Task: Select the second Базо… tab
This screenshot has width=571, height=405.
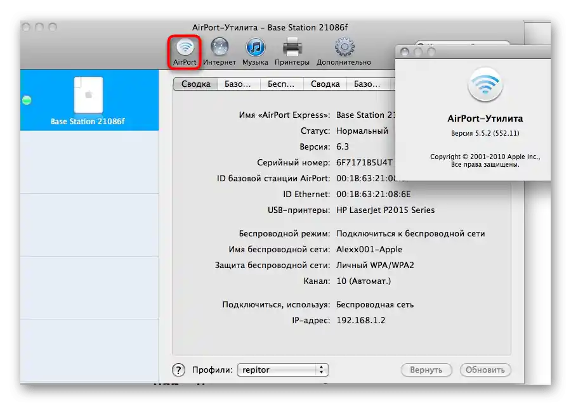Action: pos(368,84)
